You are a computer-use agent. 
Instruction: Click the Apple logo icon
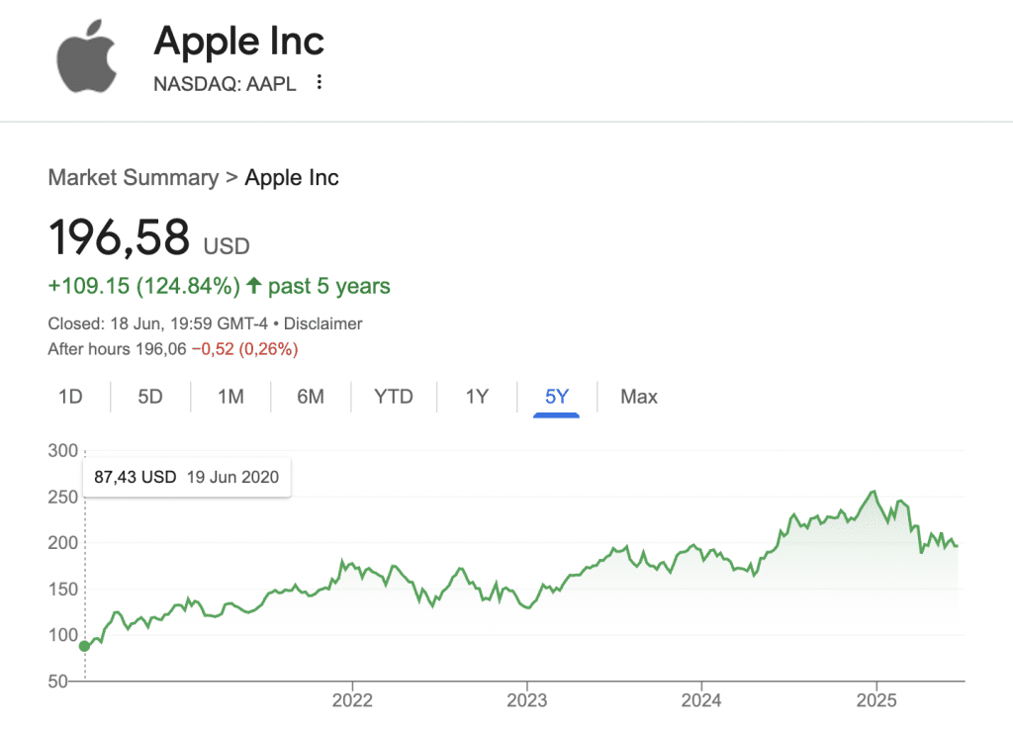point(86,55)
